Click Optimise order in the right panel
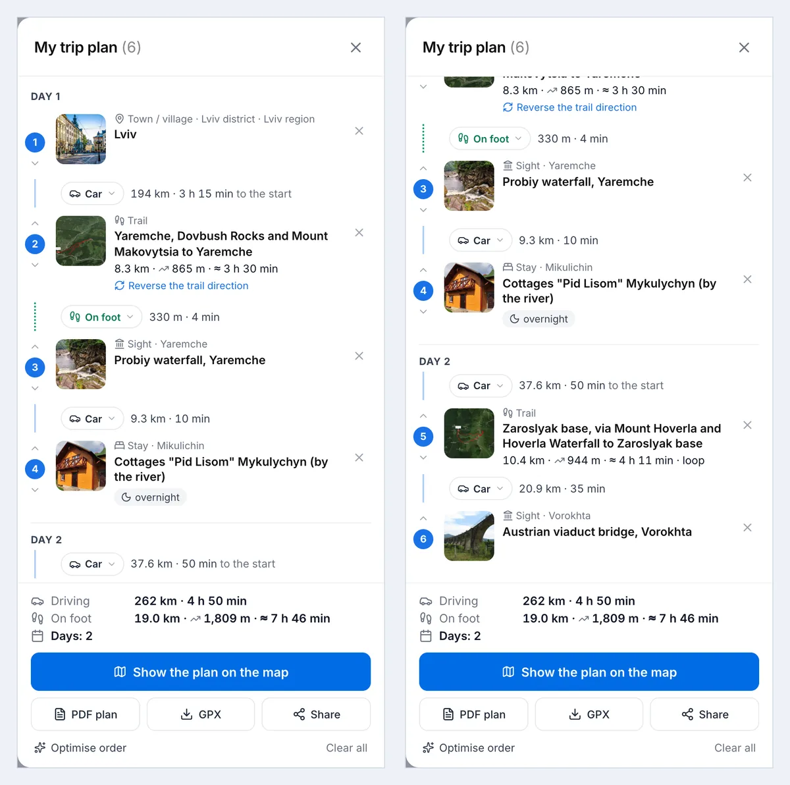This screenshot has width=790, height=785. 469,747
